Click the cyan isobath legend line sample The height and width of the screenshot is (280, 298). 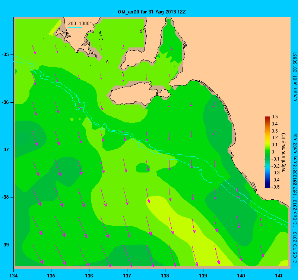tap(75, 27)
